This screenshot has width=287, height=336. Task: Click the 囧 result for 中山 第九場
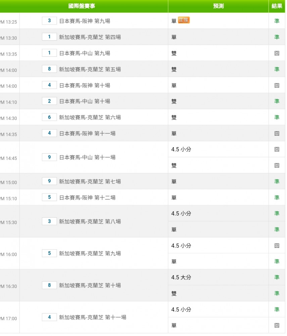point(277,53)
